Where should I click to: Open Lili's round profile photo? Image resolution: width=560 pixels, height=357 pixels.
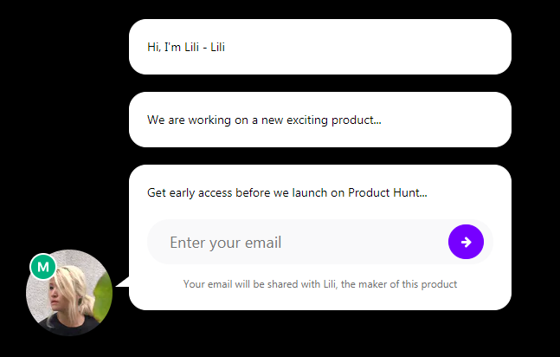pyautogui.click(x=69, y=293)
